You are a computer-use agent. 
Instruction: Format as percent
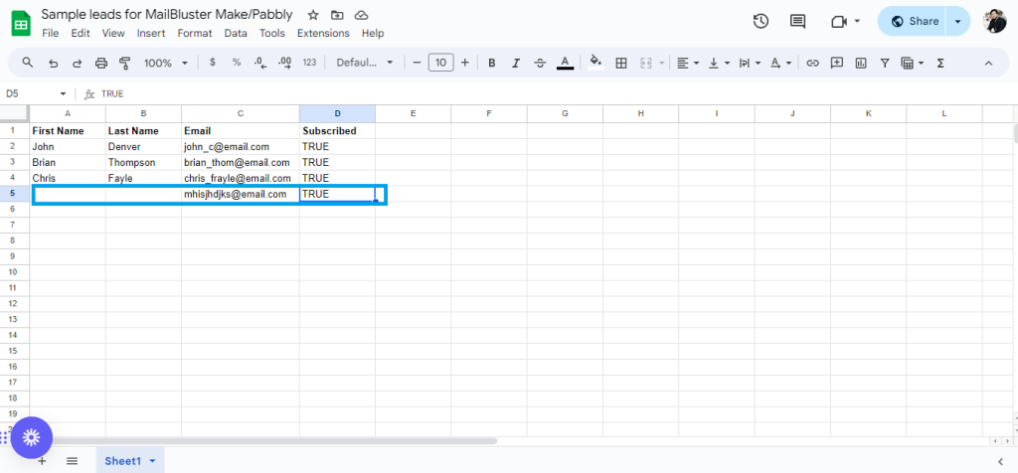tap(237, 63)
